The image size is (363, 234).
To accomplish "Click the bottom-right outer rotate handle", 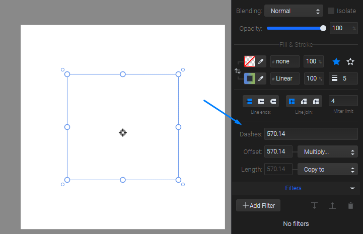I will tap(183, 185).
